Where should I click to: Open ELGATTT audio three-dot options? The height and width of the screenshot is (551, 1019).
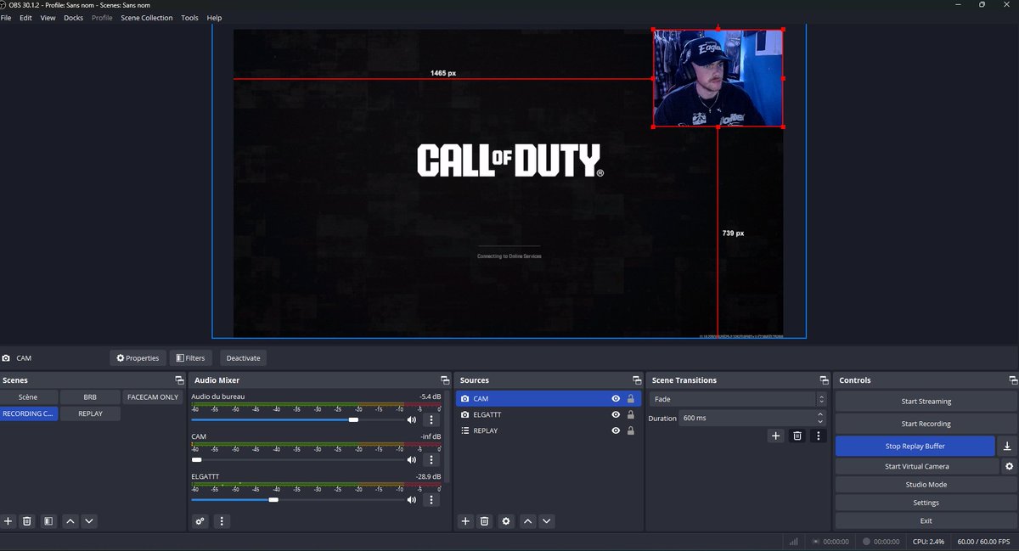pos(431,500)
